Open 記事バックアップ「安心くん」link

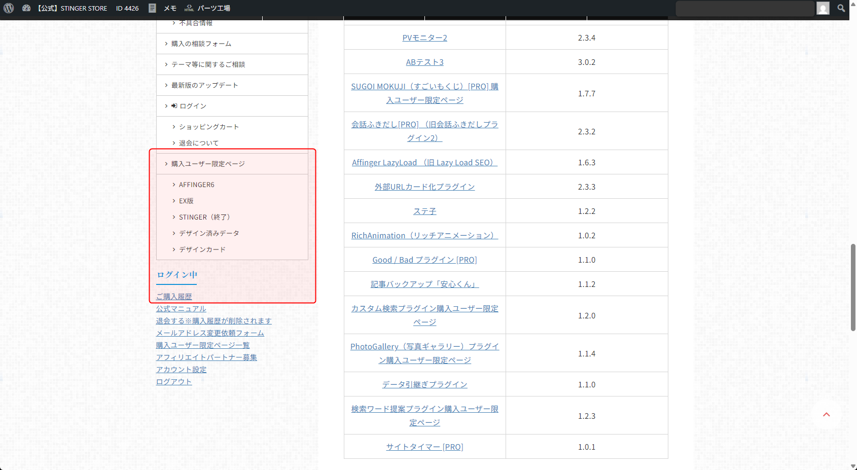pyautogui.click(x=425, y=284)
